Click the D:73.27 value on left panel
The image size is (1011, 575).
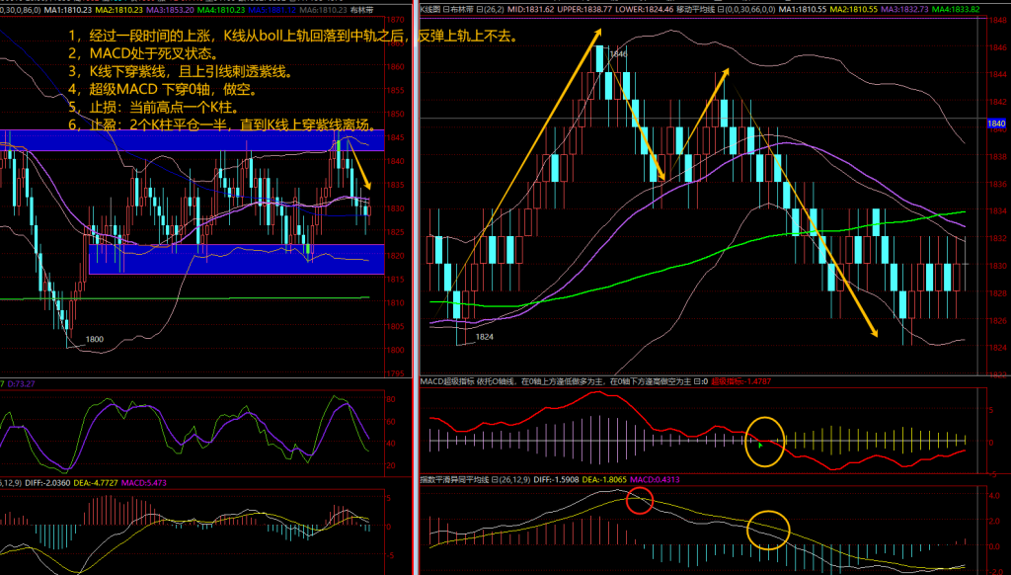pos(22,384)
